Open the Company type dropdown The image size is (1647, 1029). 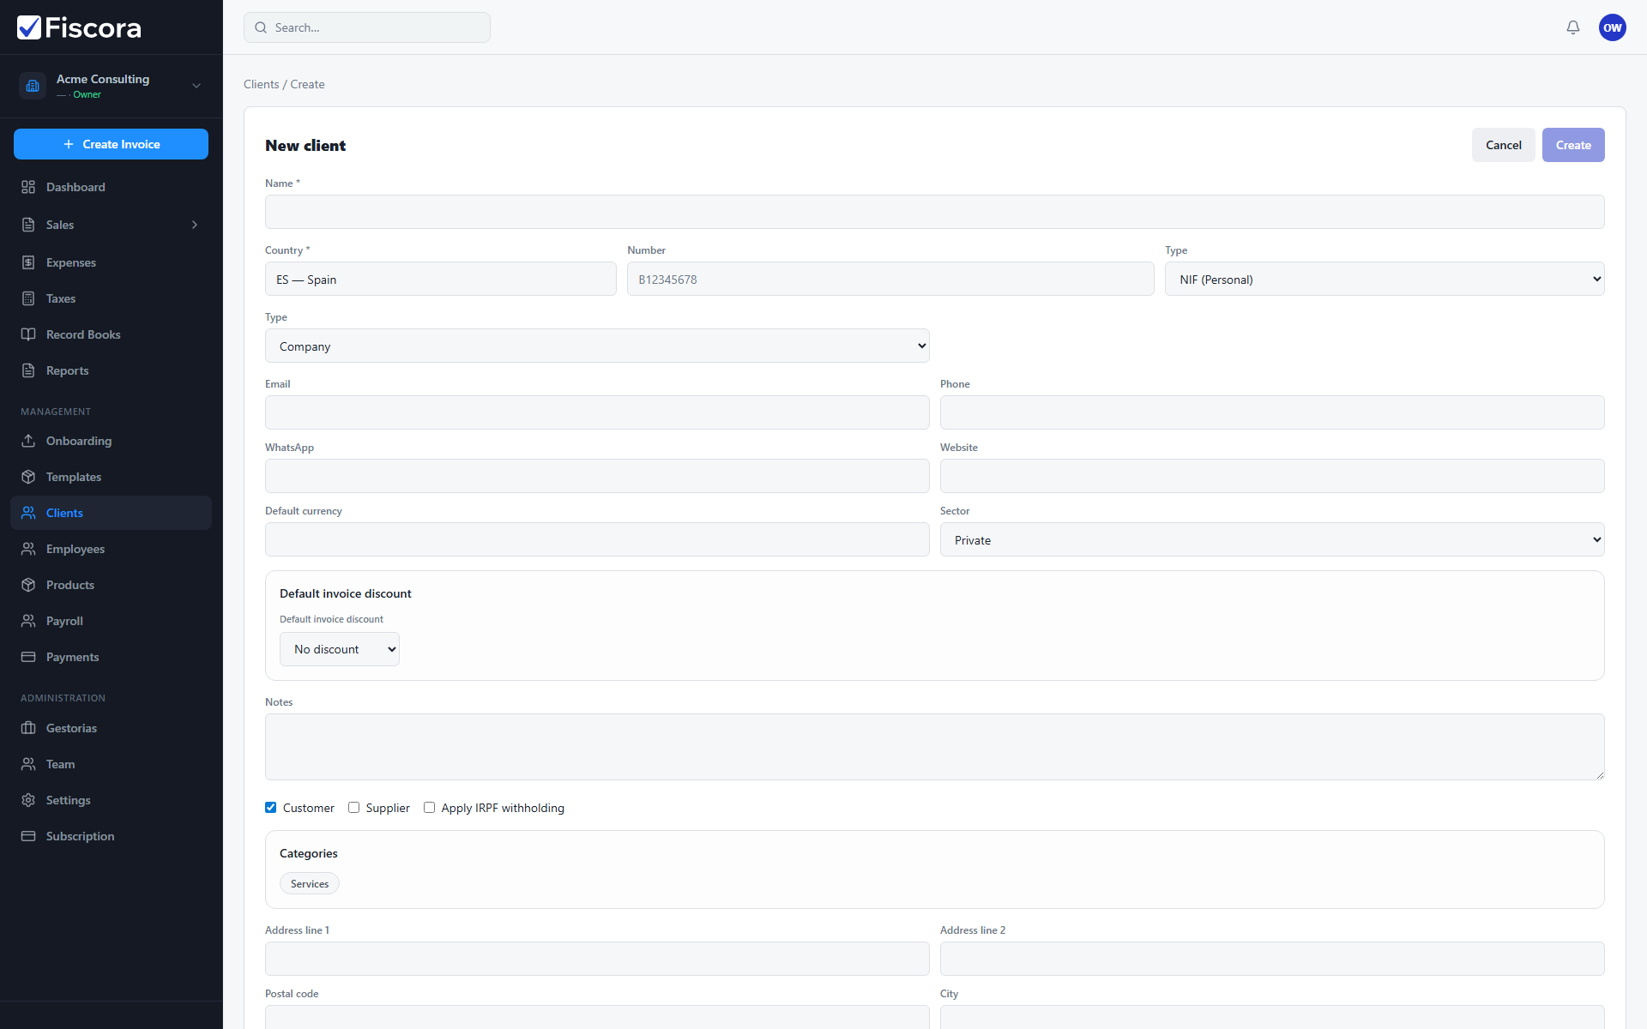[x=597, y=346]
